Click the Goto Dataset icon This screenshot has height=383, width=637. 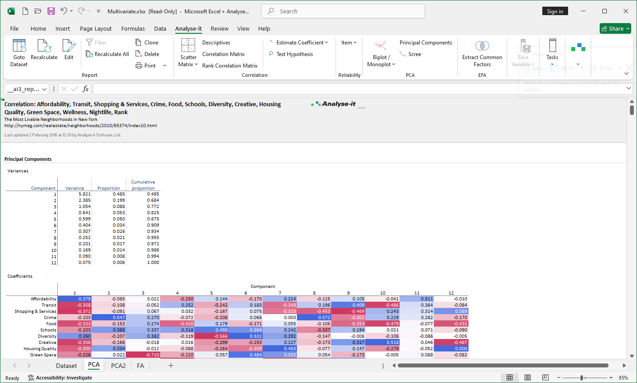point(19,53)
